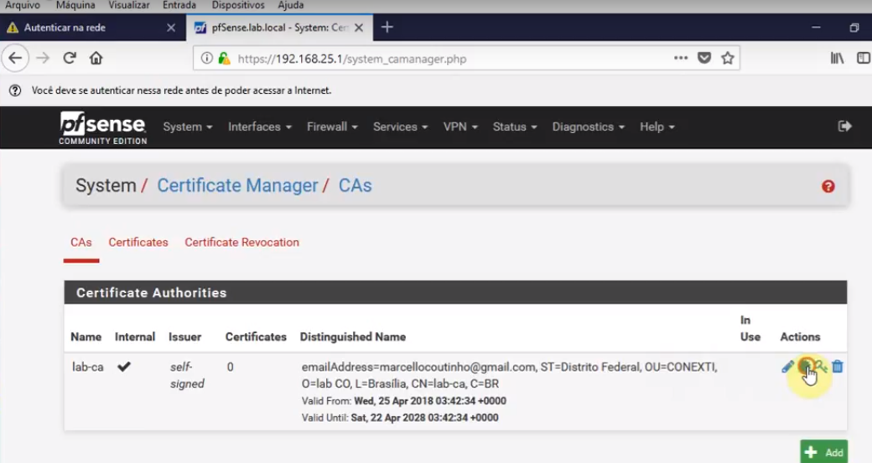Viewport: 872px width, 463px height.
Task: Expand the Diagnostics menu
Action: coord(589,127)
